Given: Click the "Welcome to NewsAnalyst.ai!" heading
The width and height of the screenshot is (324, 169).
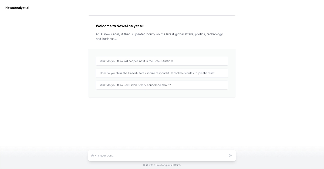Looking at the screenshot, I should (120, 26).
